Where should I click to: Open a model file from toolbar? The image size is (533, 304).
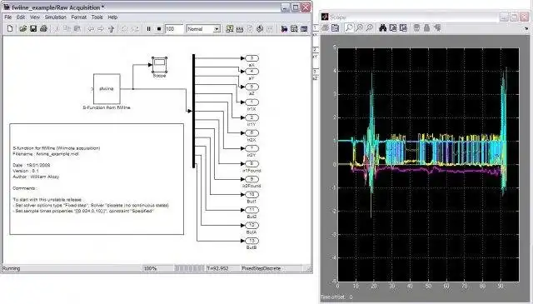pos(22,29)
